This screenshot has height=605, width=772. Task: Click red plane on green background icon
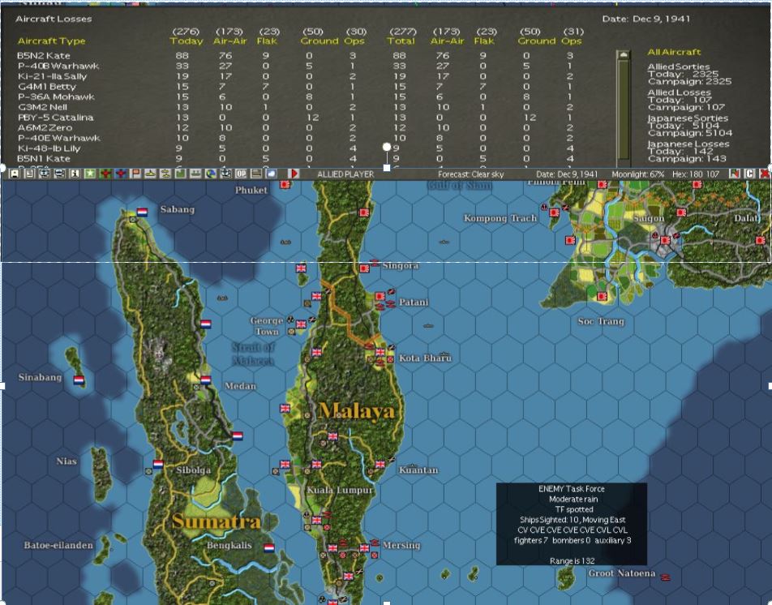[x=105, y=174]
